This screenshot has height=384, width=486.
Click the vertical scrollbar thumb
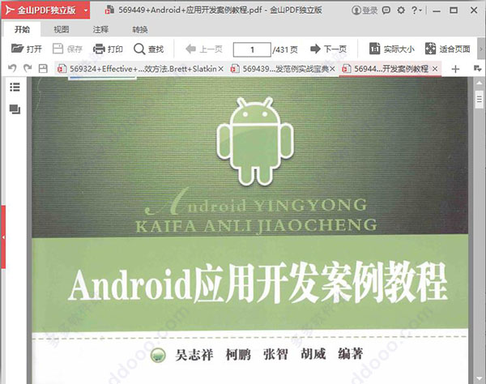(x=480, y=99)
